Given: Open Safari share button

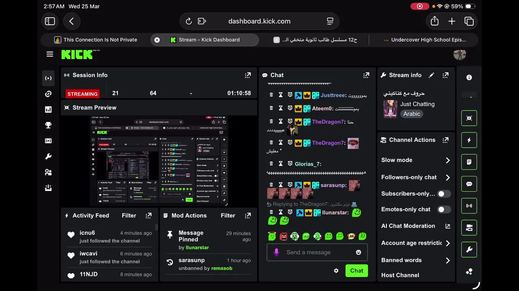Looking at the screenshot, I should (435, 21).
